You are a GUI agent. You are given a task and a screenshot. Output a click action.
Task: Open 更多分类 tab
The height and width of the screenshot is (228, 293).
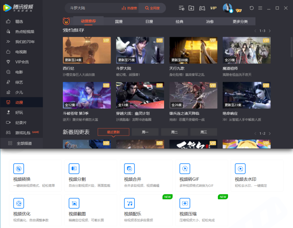coord(240,21)
